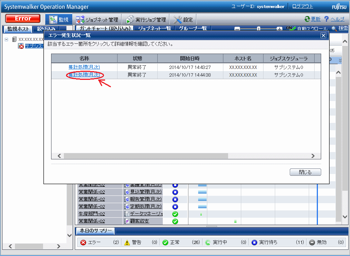
Task: Click the 見込管理(月次) jobnet link
Action: pos(146,192)
